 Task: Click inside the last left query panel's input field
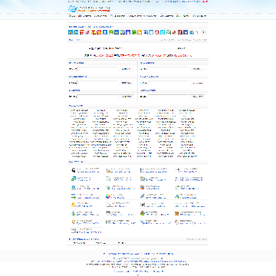pyautogui.click(x=97, y=97)
